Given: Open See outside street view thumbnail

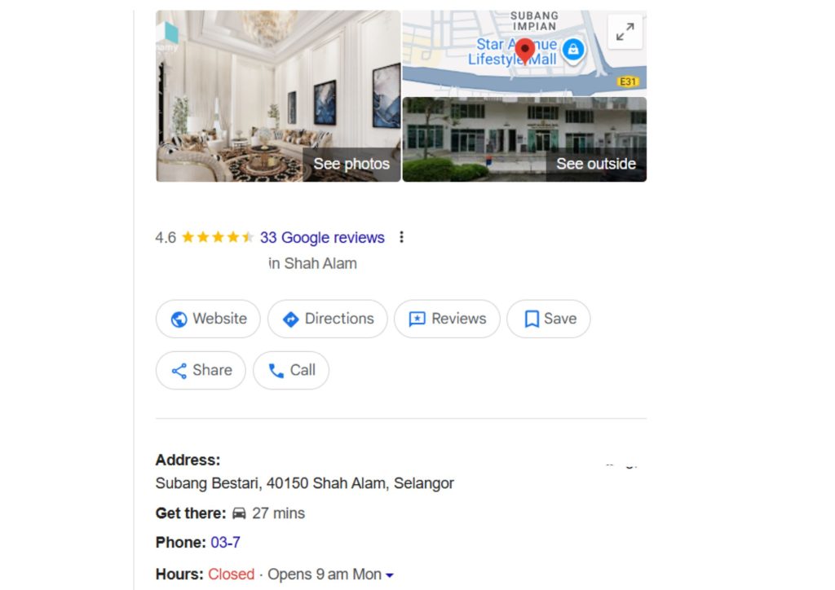Looking at the screenshot, I should click(x=524, y=139).
